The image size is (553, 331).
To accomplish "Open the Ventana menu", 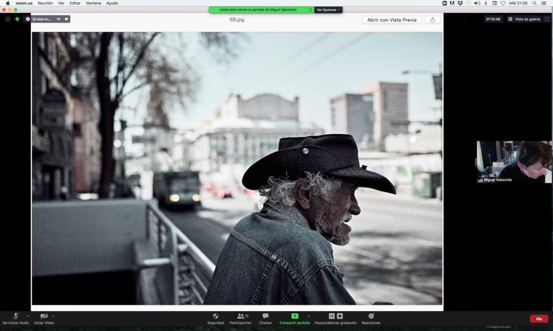I will [93, 3].
